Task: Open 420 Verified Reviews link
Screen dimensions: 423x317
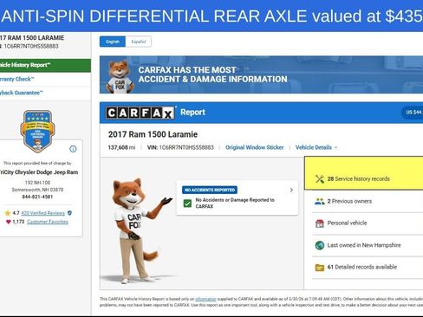Action: point(42,213)
